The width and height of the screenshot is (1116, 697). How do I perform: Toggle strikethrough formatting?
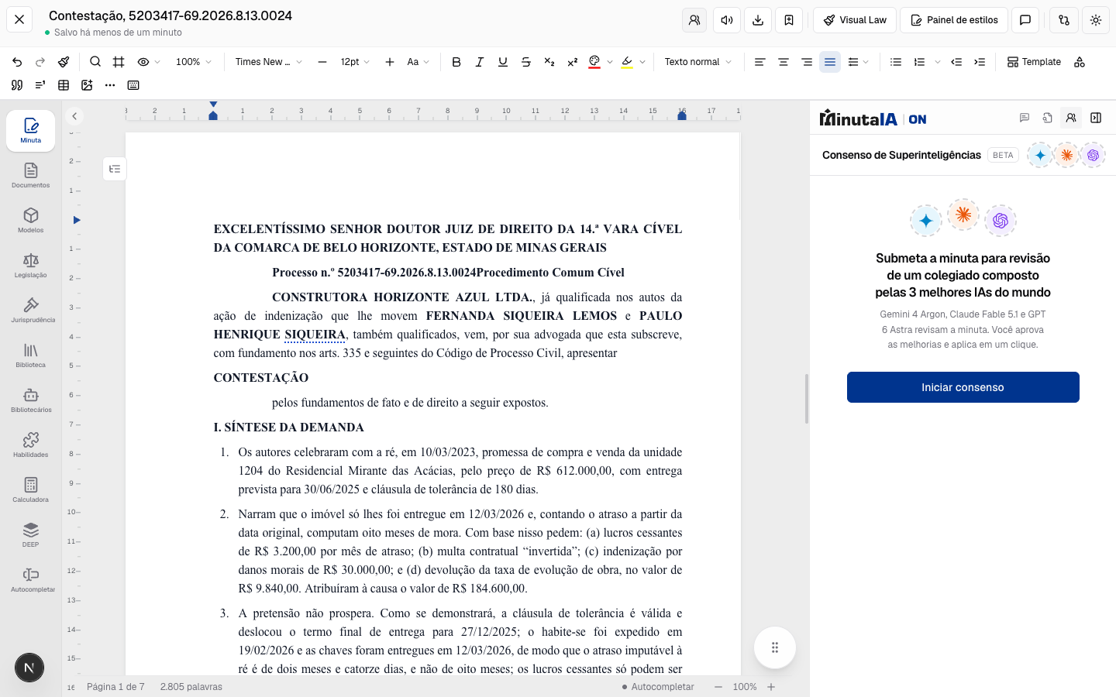click(526, 62)
